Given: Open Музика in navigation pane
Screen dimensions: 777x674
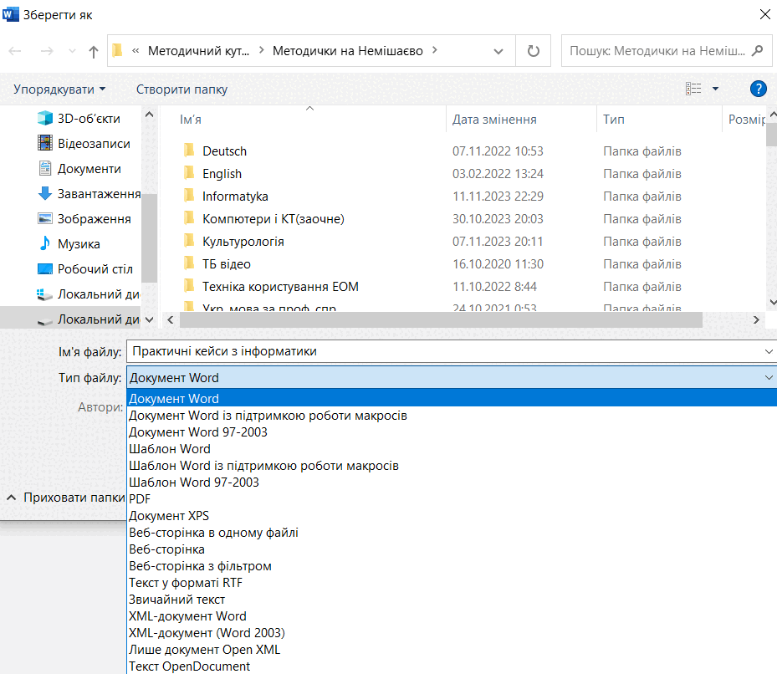Looking at the screenshot, I should 69,244.
